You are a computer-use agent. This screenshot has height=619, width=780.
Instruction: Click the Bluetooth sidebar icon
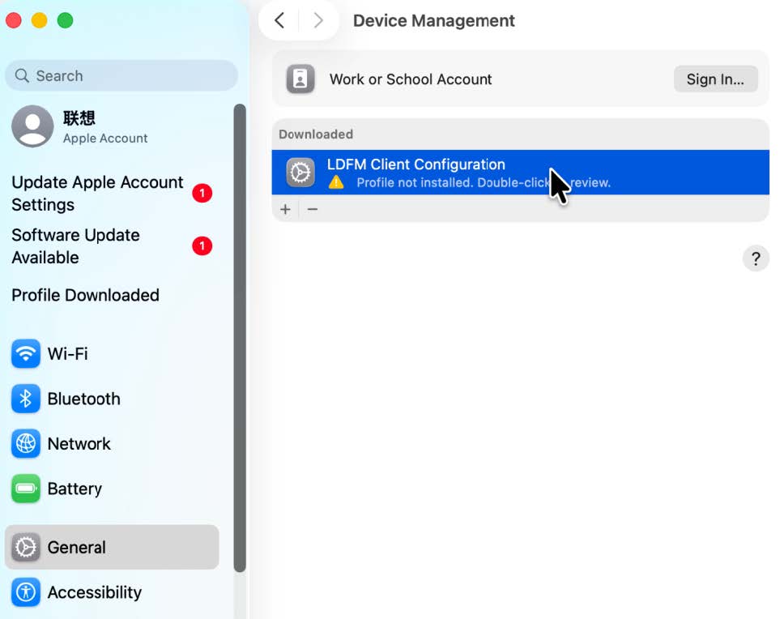26,399
